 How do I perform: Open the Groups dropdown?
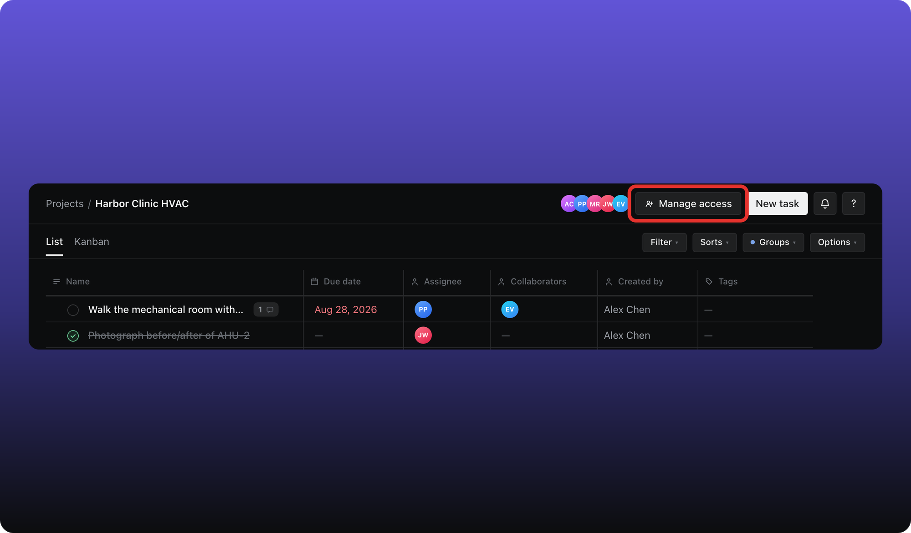pyautogui.click(x=773, y=242)
